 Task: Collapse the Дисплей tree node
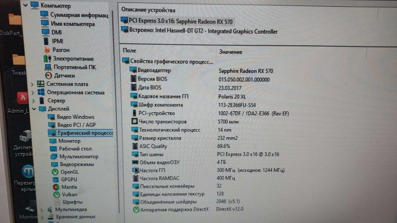pyautogui.click(x=34, y=109)
